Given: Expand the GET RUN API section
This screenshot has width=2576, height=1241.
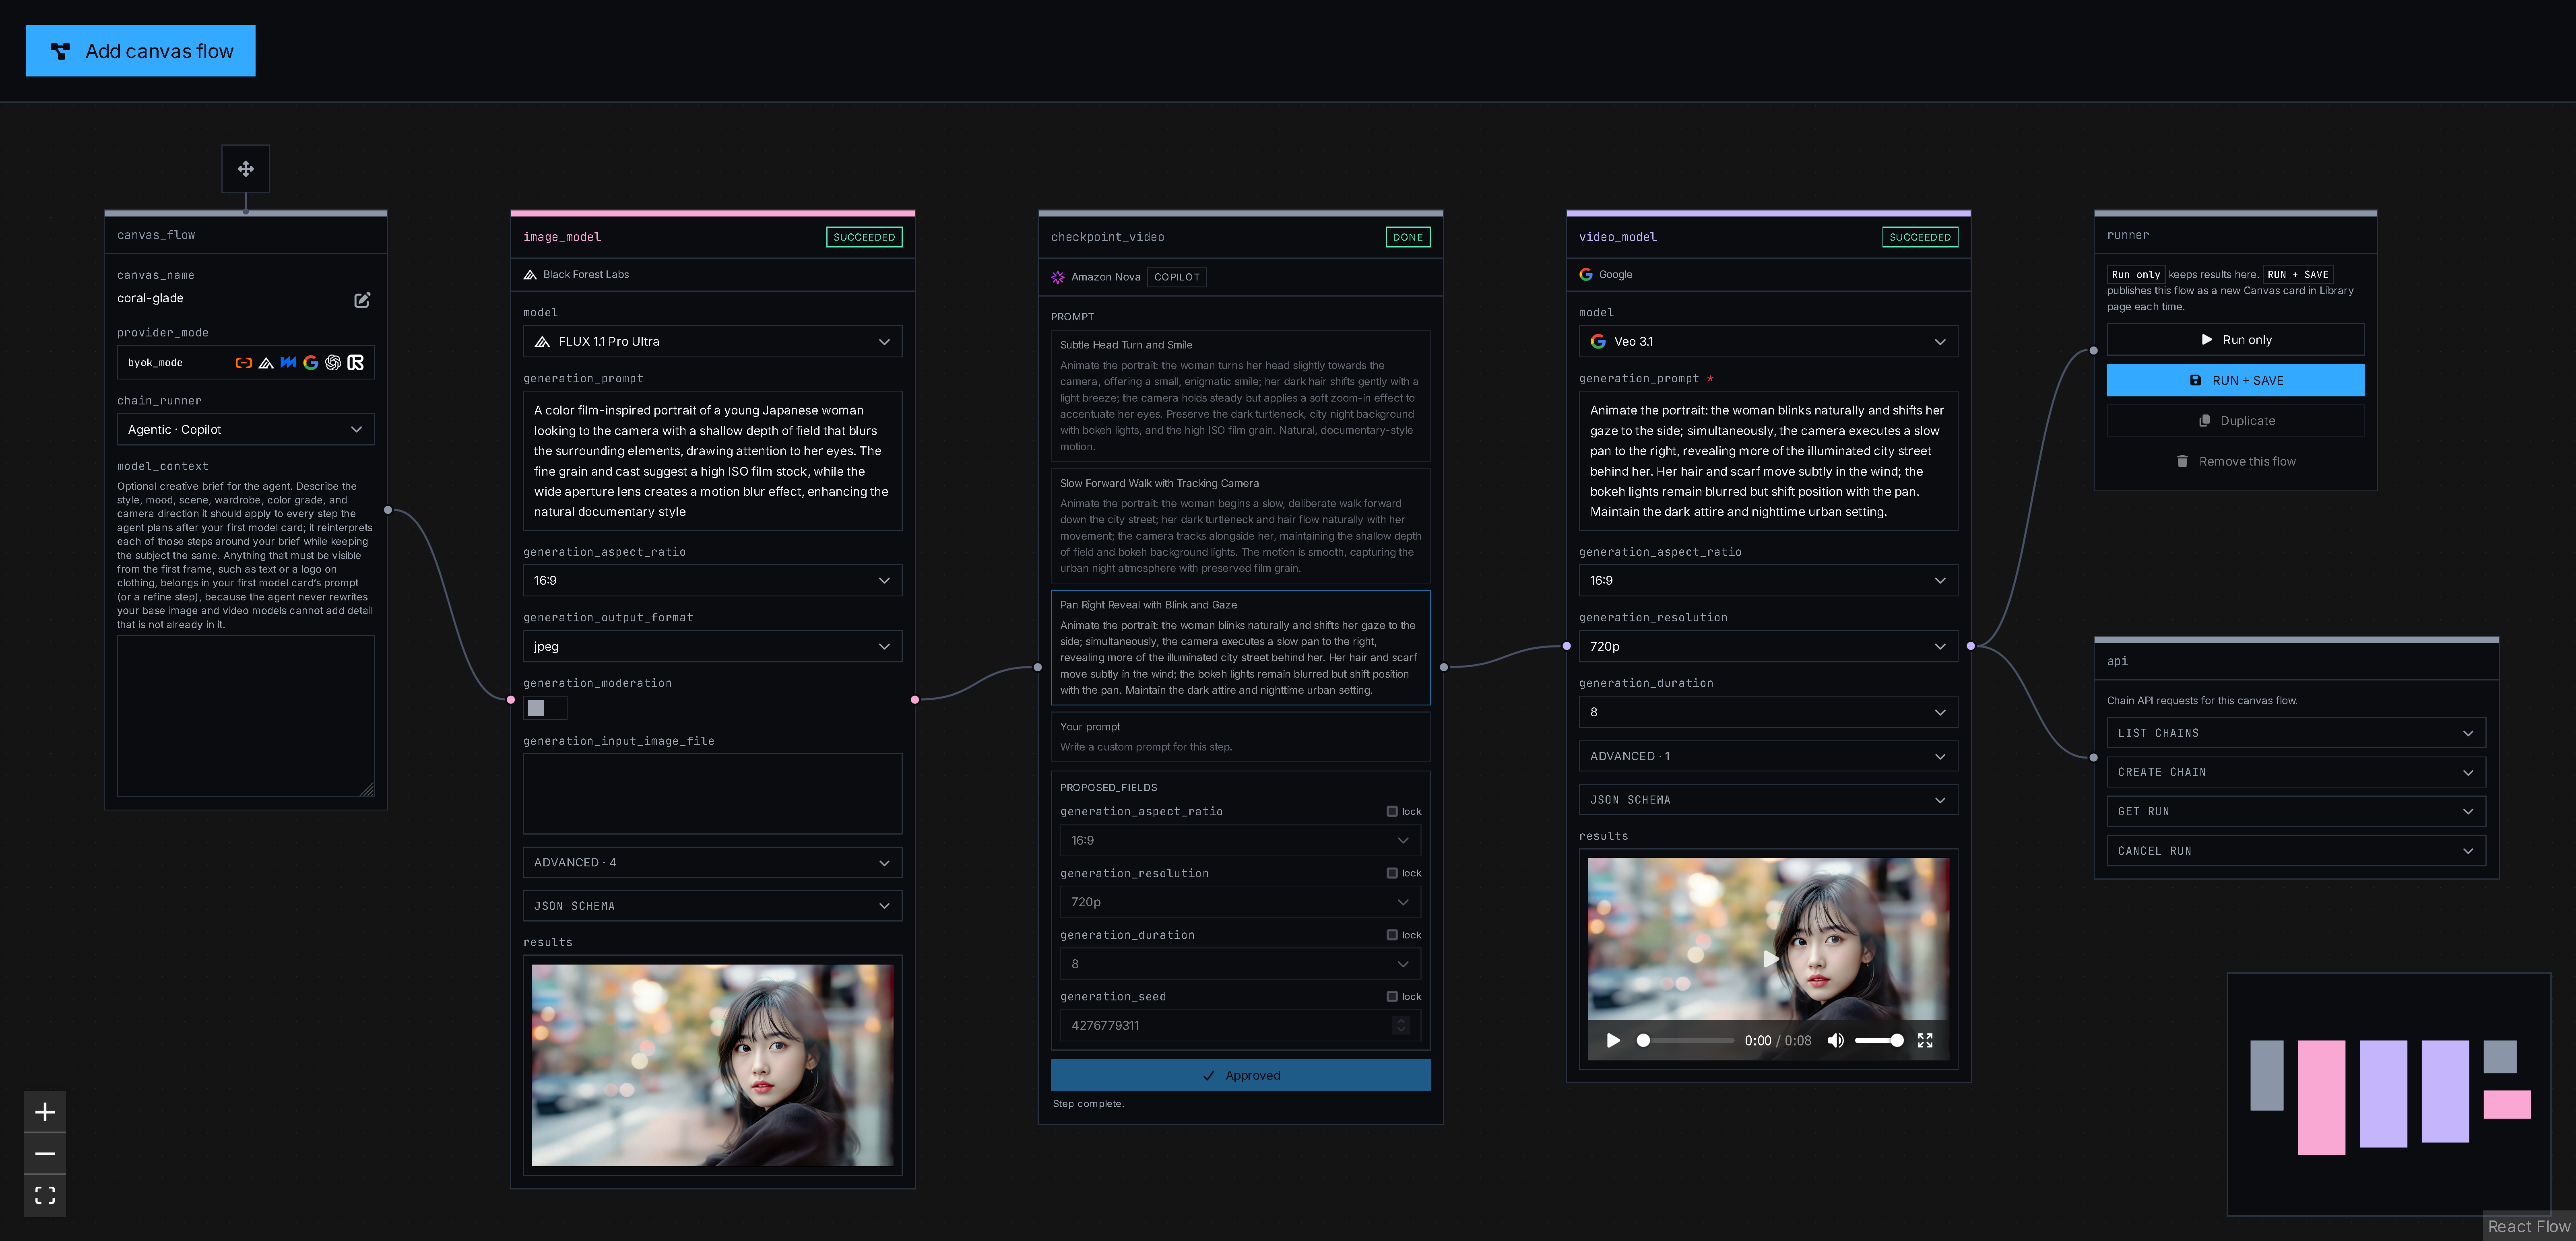Looking at the screenshot, I should coord(2296,813).
